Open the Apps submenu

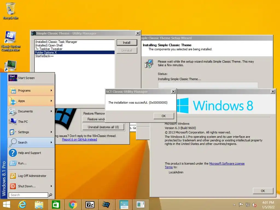tap(31, 101)
